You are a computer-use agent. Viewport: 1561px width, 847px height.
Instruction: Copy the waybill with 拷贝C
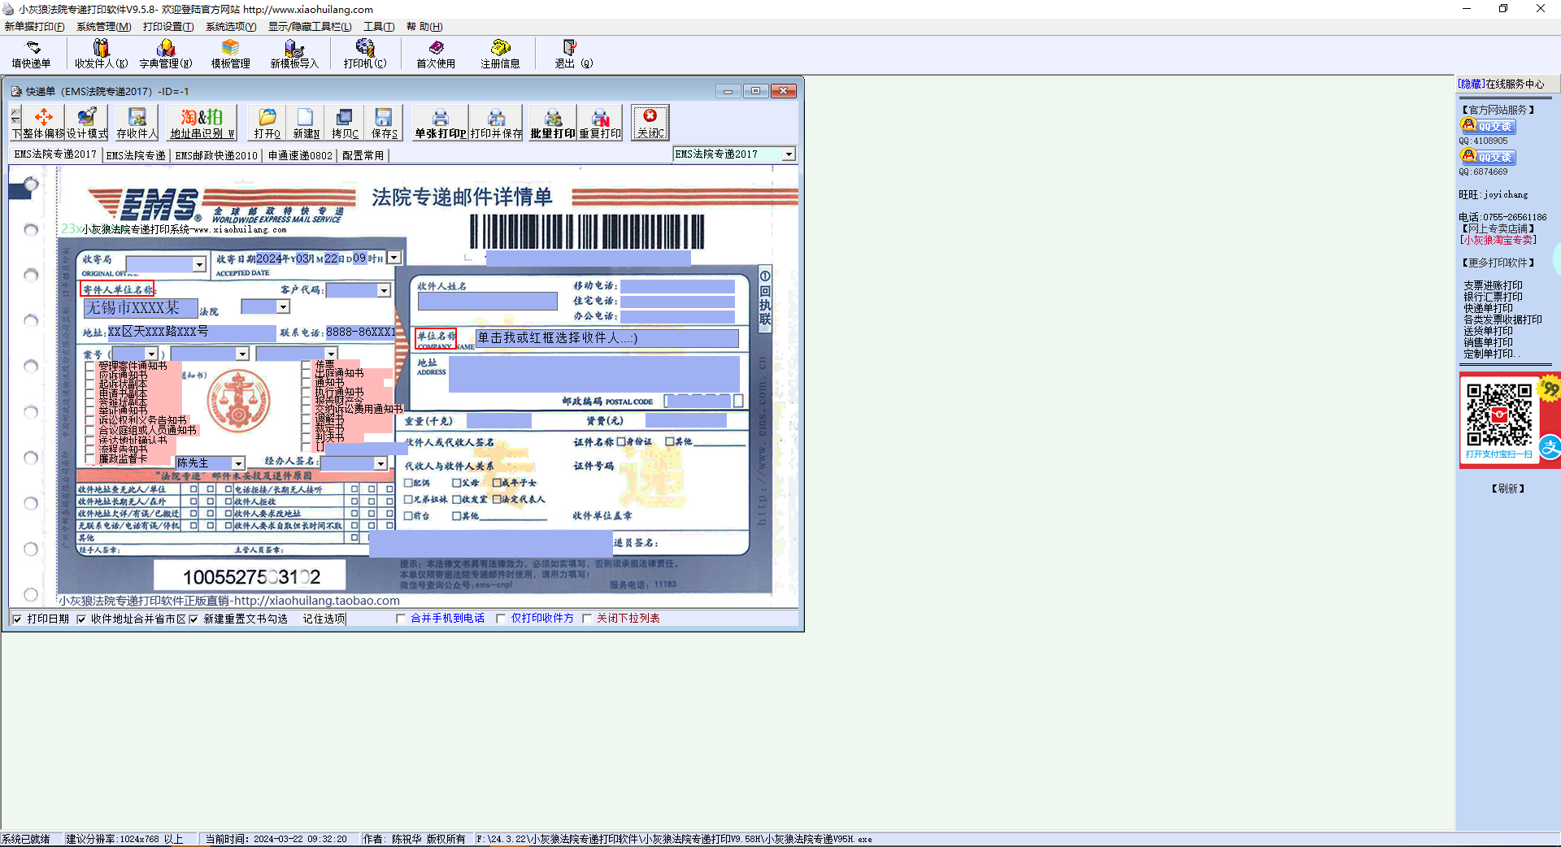click(345, 123)
